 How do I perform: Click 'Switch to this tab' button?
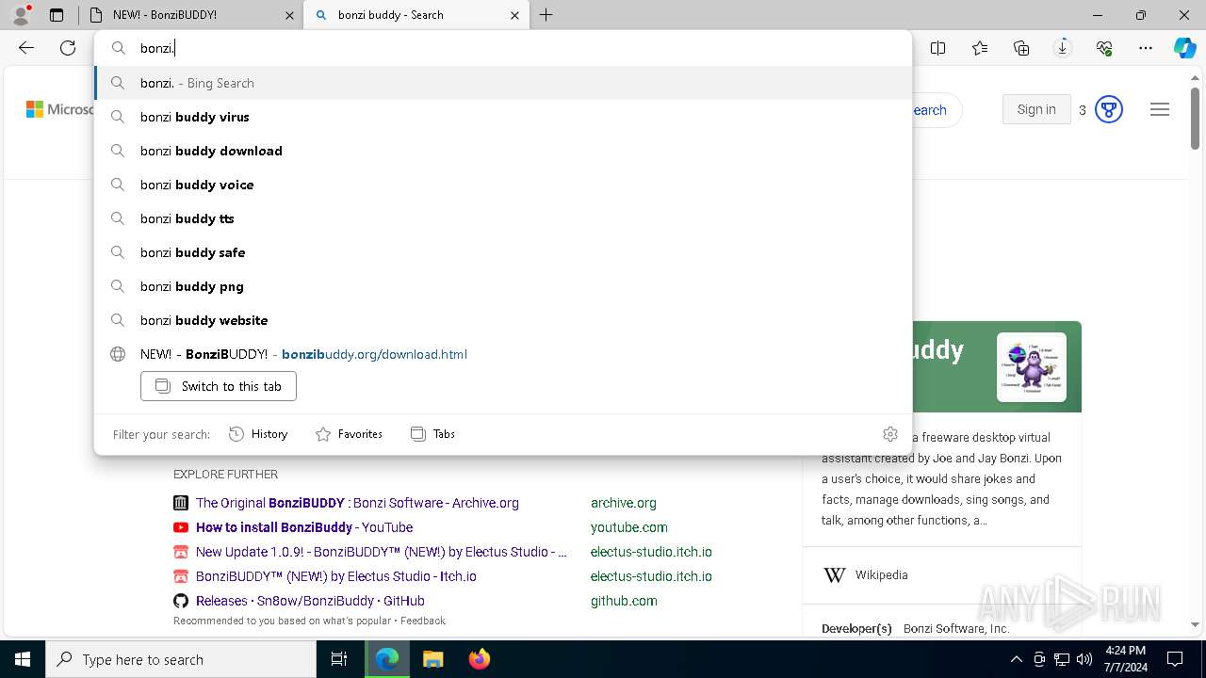[x=219, y=386]
